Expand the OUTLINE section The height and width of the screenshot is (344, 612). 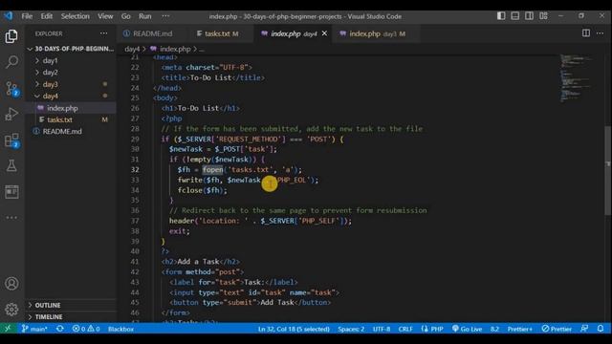[x=47, y=305]
